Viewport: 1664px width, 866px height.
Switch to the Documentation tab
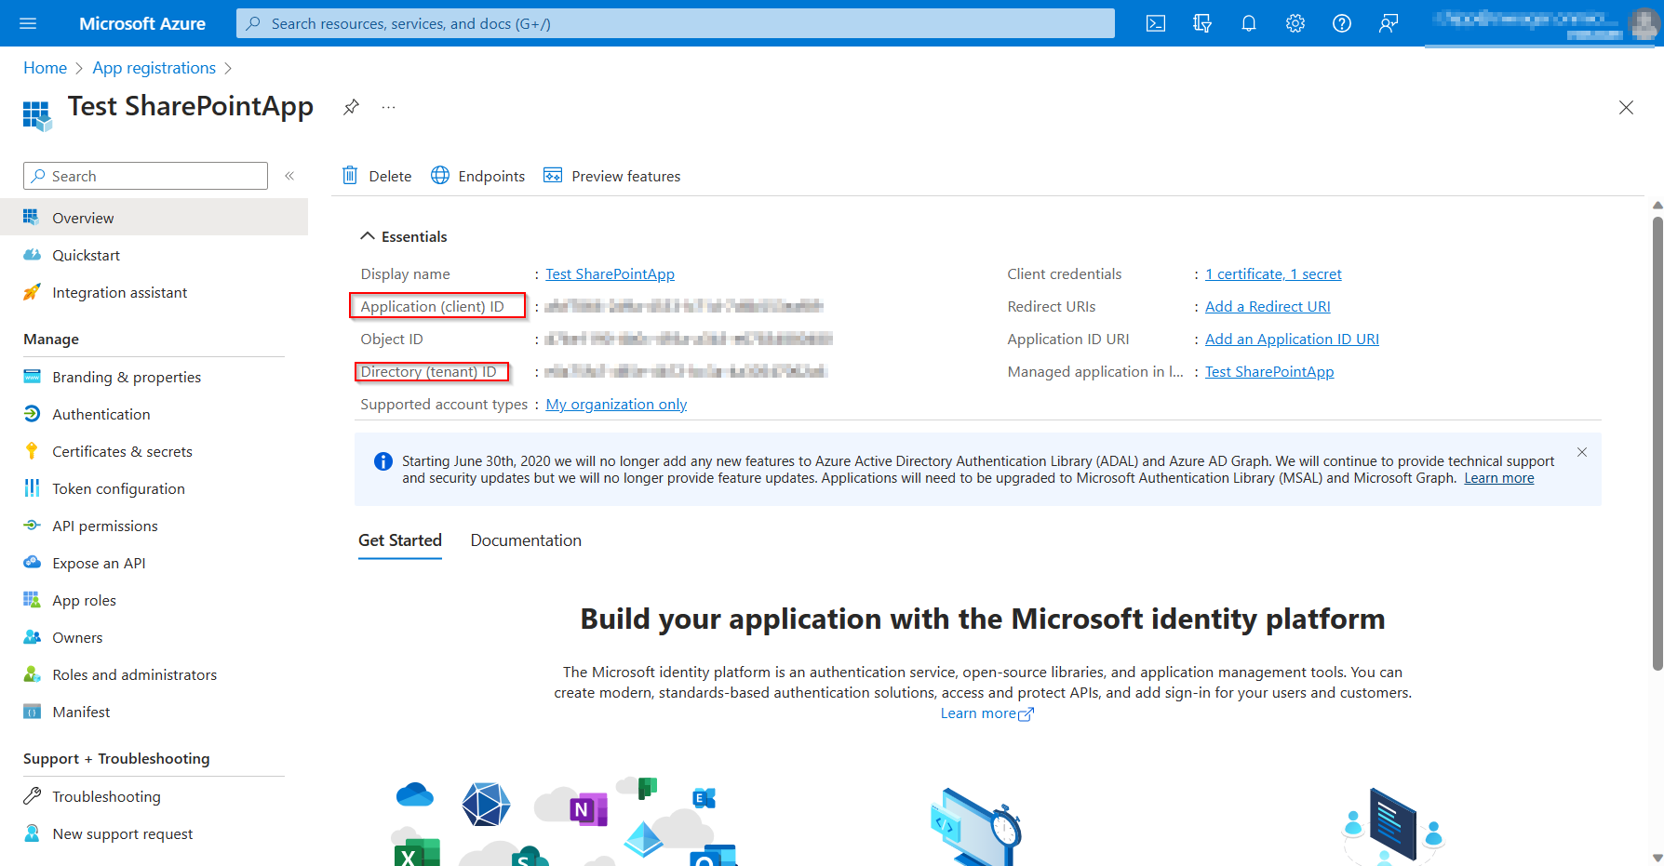coord(525,540)
